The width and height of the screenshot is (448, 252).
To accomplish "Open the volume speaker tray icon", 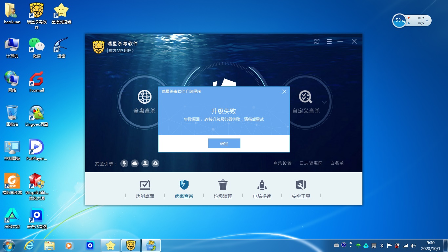I will pos(413,245).
